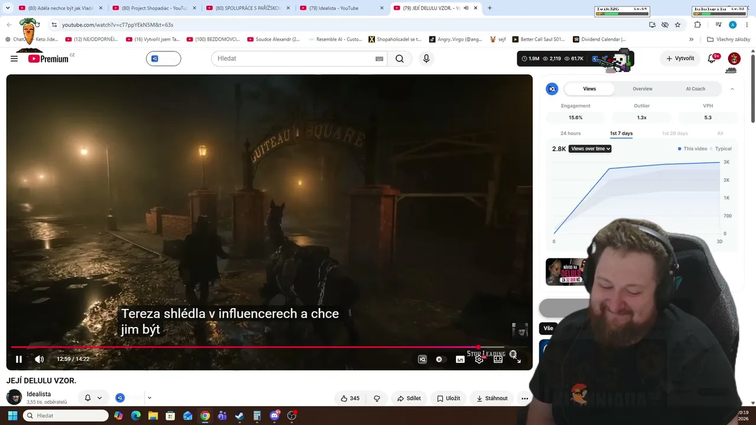Open the browser extensions puzzle icon
Image resolution: width=756 pixels, height=425 pixels.
(698, 25)
